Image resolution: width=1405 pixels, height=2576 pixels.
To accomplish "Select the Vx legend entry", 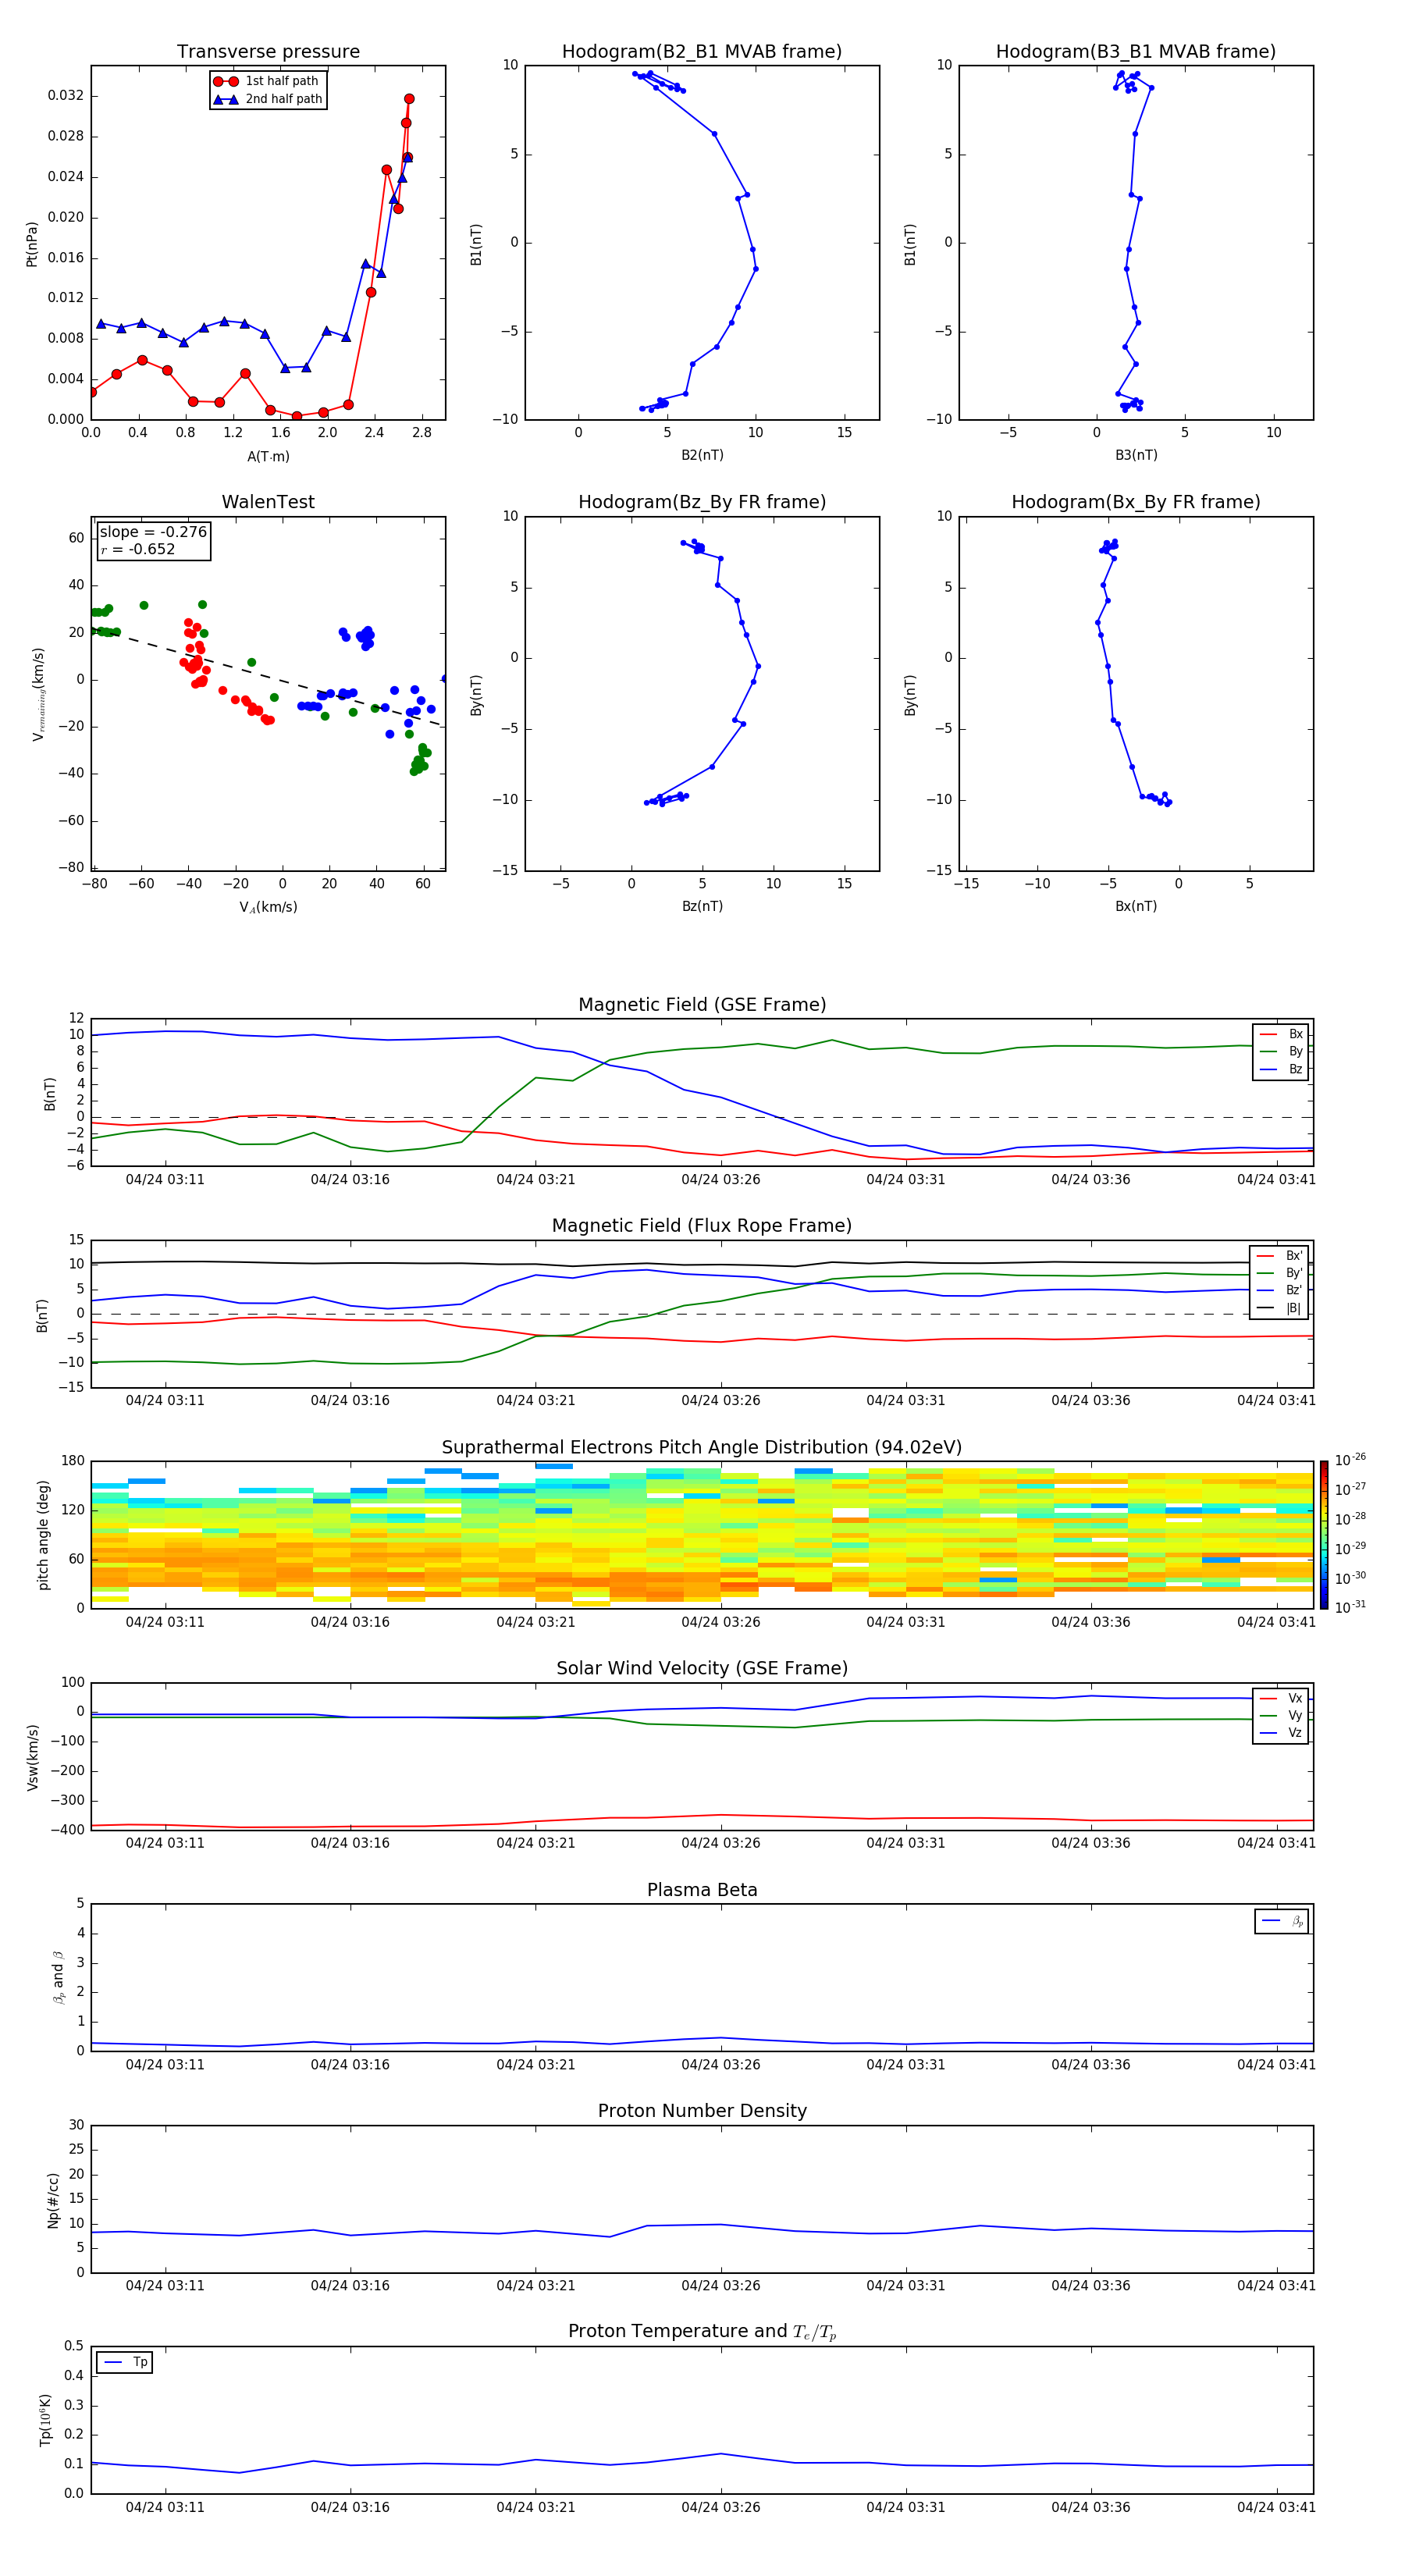I will [x=1281, y=1698].
